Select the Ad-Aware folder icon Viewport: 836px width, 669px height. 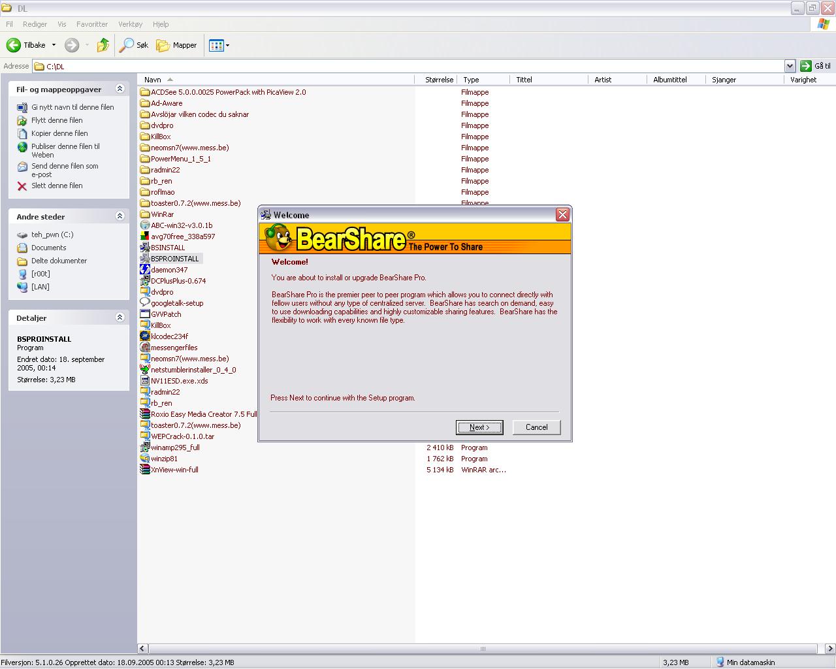[145, 103]
